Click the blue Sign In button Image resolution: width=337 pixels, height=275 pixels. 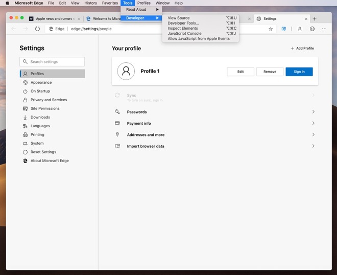tap(299, 72)
